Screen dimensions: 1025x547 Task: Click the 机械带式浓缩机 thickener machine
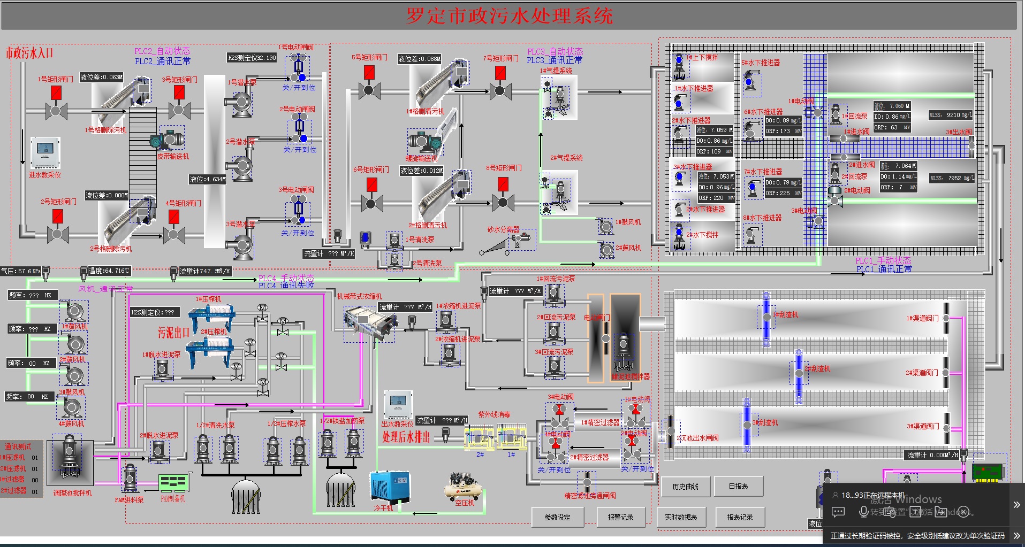pos(370,322)
